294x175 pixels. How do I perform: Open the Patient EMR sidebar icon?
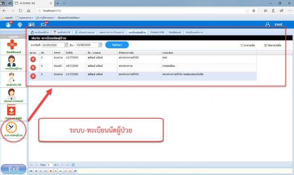[11, 110]
